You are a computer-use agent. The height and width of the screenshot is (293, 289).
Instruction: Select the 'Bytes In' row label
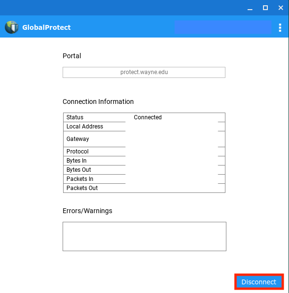pos(77,161)
